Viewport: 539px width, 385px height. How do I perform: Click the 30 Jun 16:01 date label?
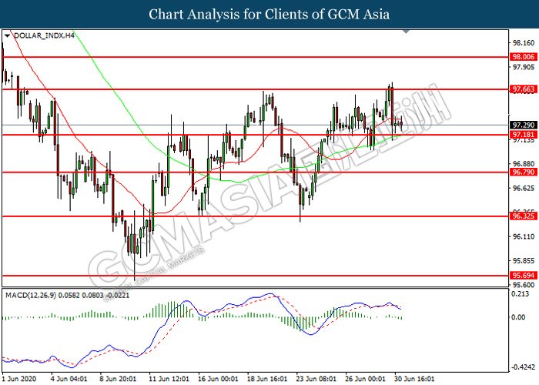[414, 379]
